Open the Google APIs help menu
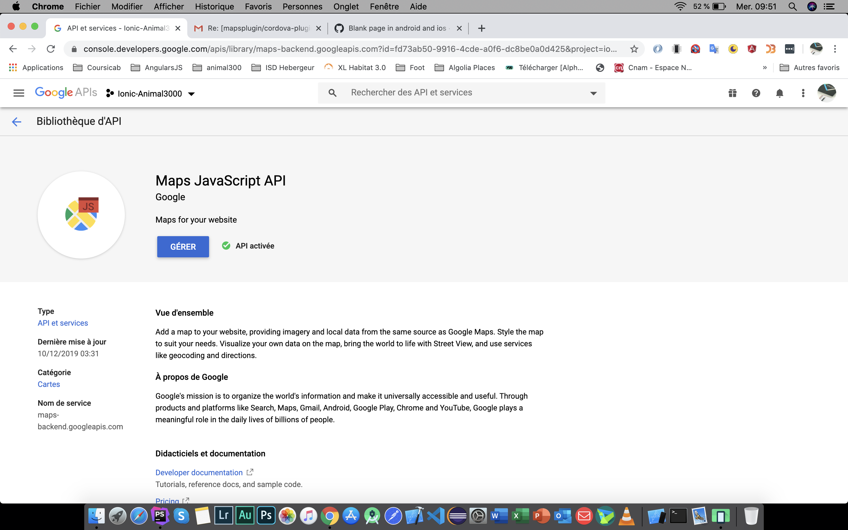This screenshot has height=530, width=848. 756,93
